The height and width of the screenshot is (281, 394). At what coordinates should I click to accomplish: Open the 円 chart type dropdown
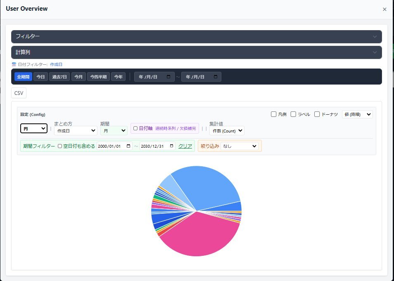click(x=34, y=129)
